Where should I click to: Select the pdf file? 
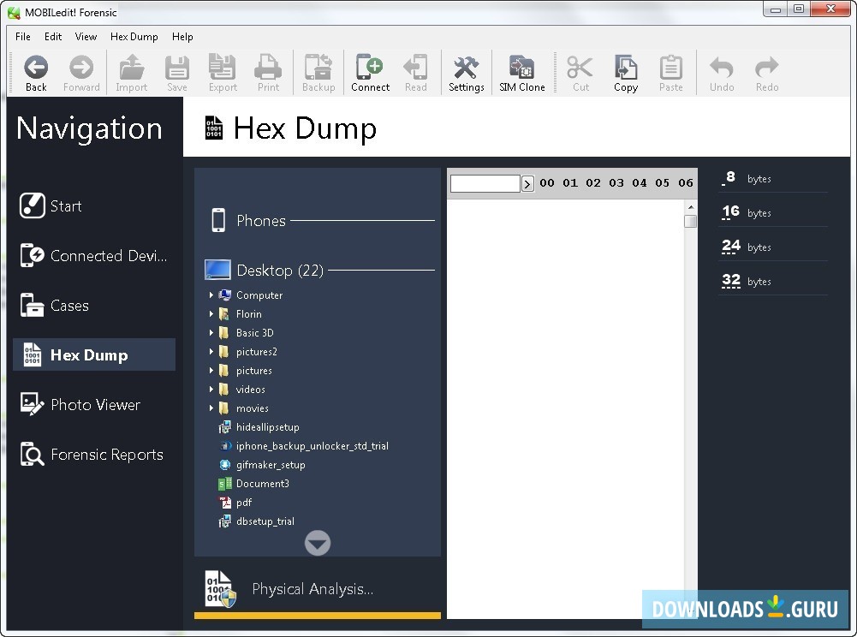(x=235, y=503)
